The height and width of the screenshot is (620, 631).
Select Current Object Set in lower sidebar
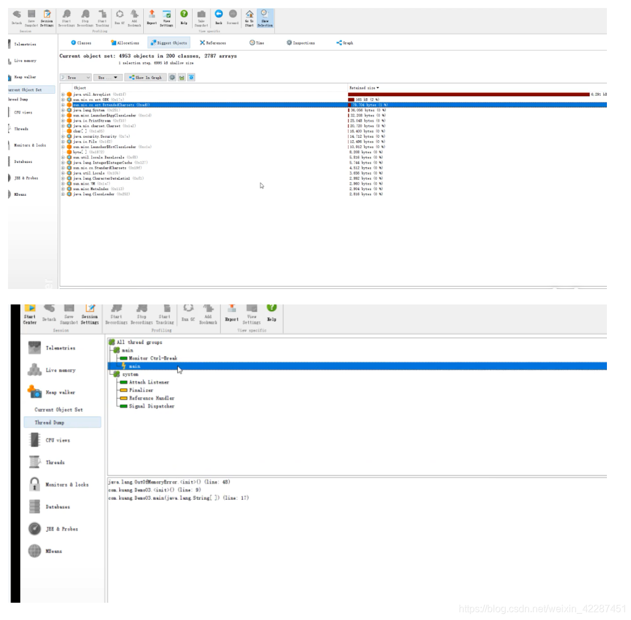tap(59, 410)
